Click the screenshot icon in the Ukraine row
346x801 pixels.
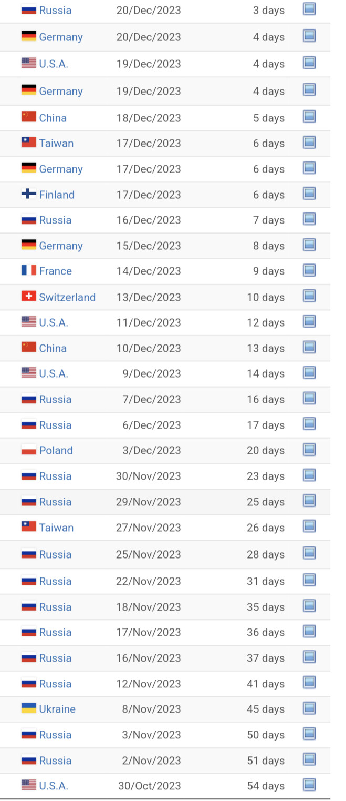(x=309, y=708)
